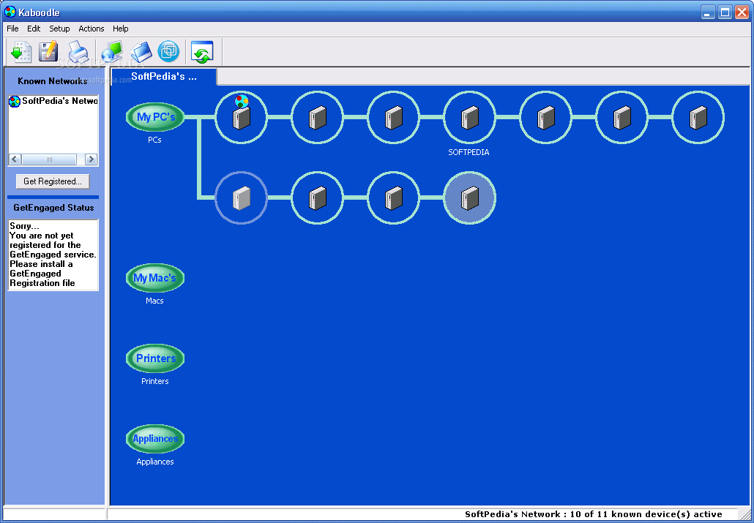The width and height of the screenshot is (754, 523).
Task: Click the 'Sorry... You are not yet registered' message
Action: (x=53, y=255)
